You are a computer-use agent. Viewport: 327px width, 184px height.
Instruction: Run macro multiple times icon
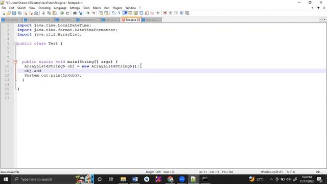[x=182, y=13]
